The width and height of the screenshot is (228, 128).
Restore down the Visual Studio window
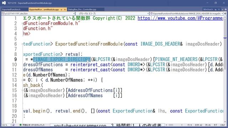pyautogui.click(x=216, y=3)
